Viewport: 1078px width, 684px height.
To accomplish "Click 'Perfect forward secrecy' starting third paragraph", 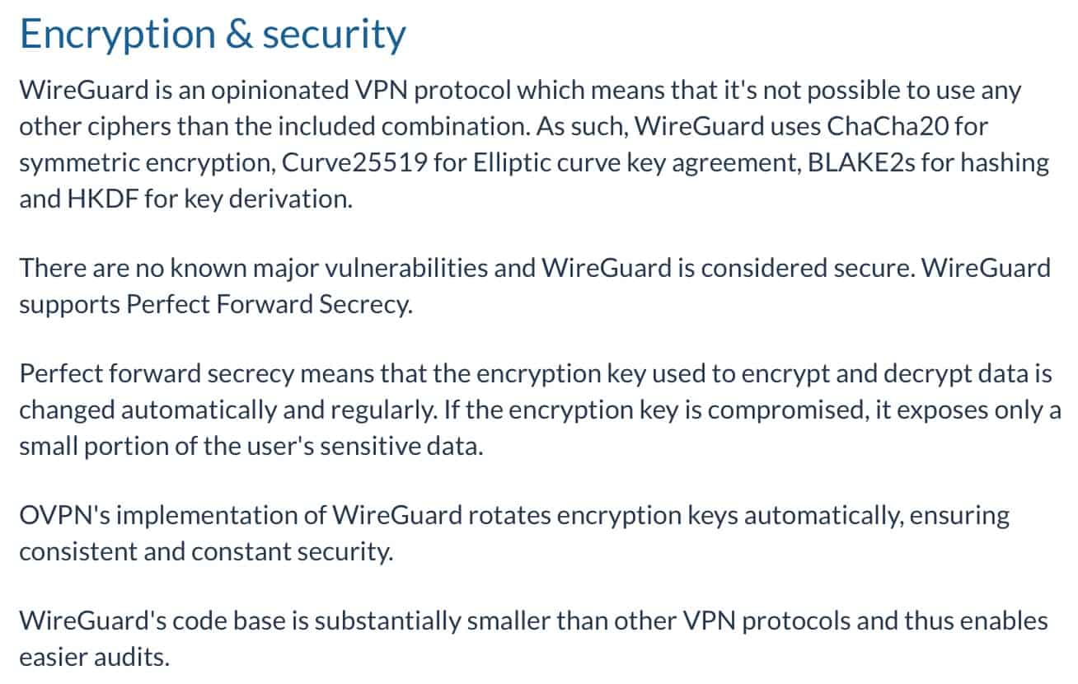I will [x=157, y=373].
